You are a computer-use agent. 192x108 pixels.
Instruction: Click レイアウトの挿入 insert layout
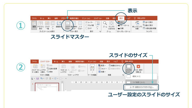43,69
